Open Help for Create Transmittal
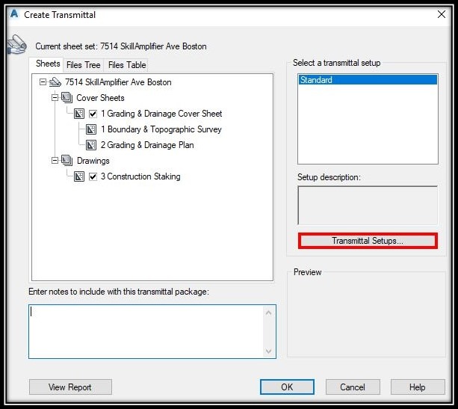 click(x=418, y=387)
